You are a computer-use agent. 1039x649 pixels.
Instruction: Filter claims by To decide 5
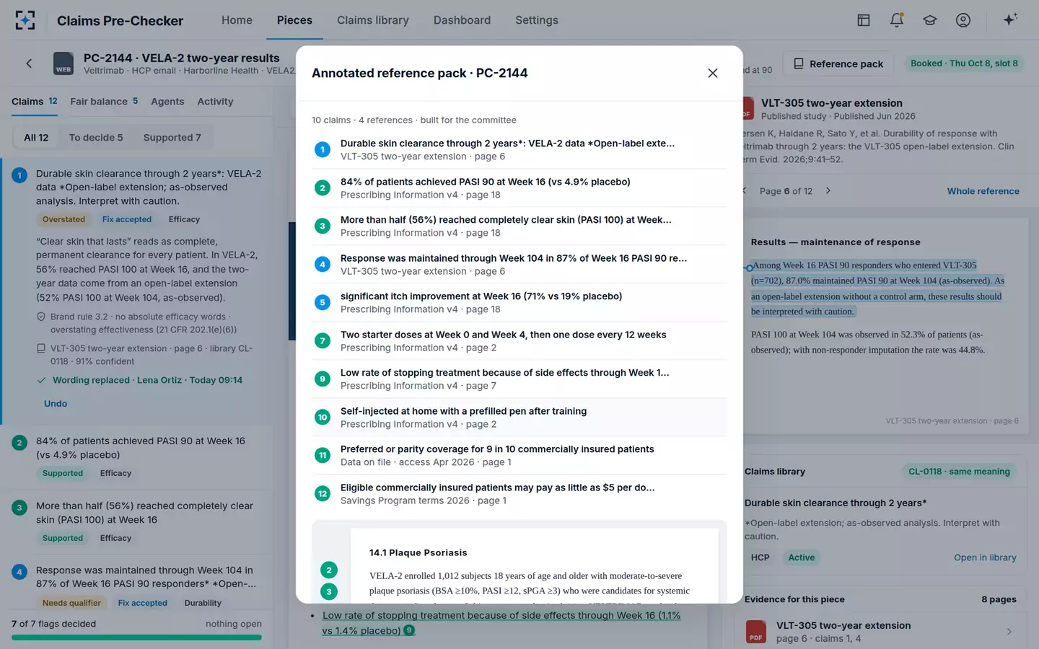pos(96,138)
